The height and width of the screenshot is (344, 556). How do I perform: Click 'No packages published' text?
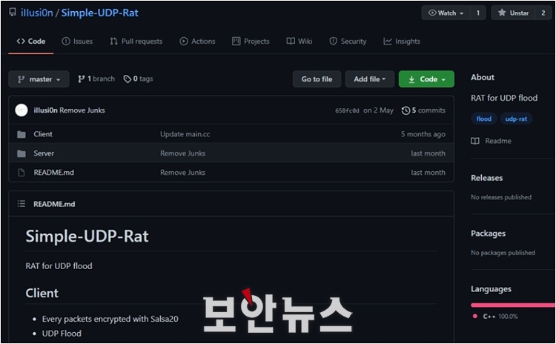point(503,253)
